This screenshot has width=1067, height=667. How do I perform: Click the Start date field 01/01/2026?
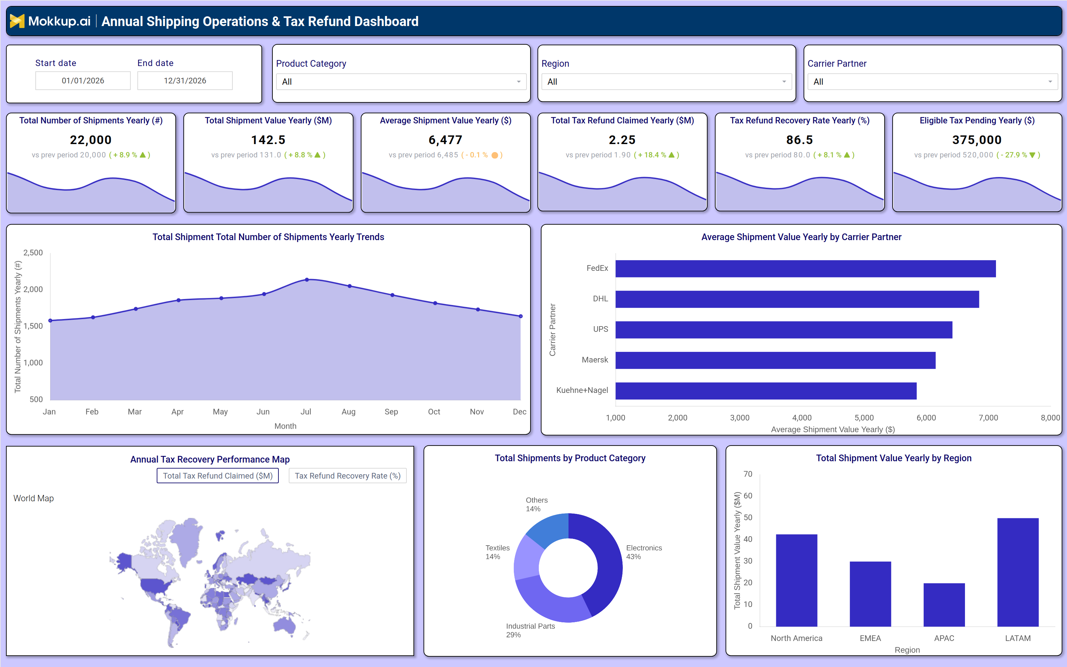click(83, 81)
